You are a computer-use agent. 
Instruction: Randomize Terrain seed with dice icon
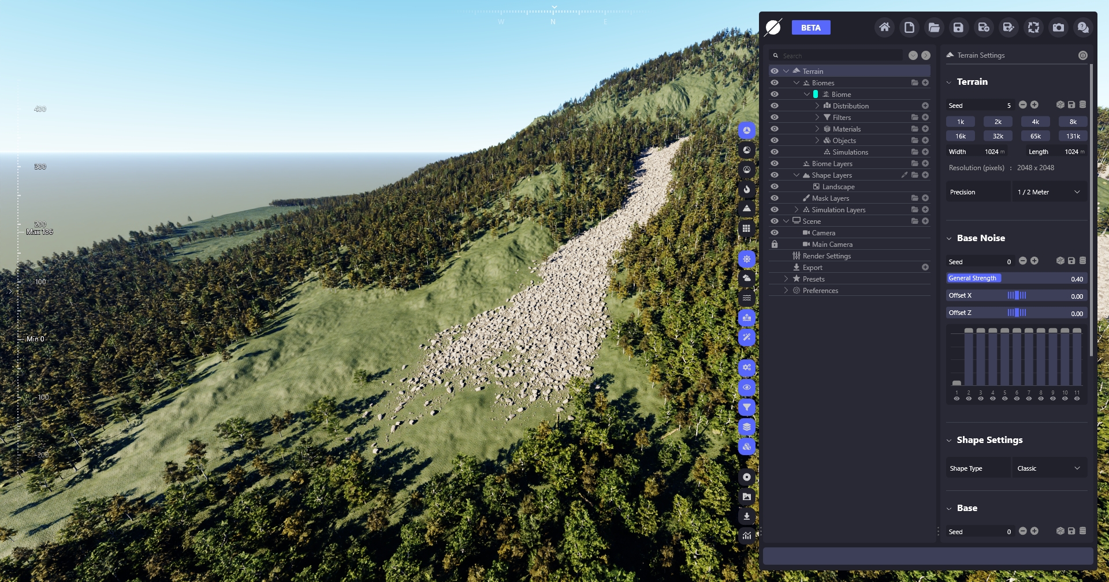[x=1060, y=105]
